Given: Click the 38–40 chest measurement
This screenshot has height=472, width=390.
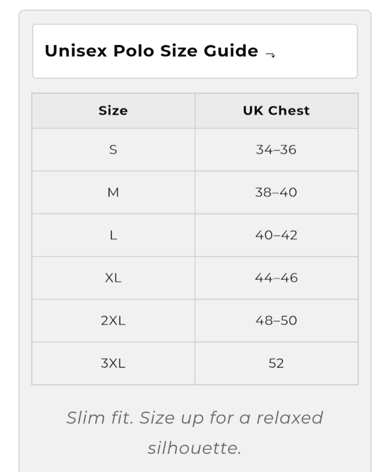Looking at the screenshot, I should pyautogui.click(x=276, y=192).
